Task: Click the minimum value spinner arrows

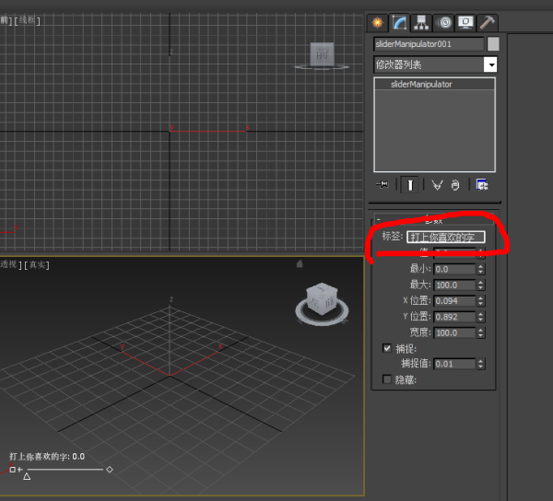Action: coord(480,269)
